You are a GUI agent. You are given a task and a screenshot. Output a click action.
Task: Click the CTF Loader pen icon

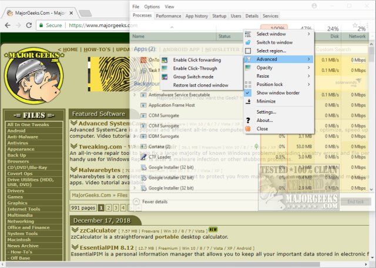(143, 157)
